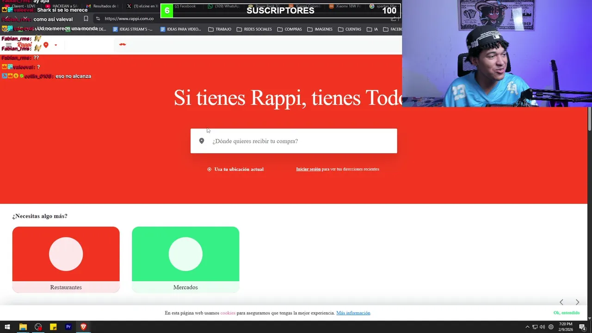Open the notifications center icon
This screenshot has height=333, width=592.
[x=582, y=327]
